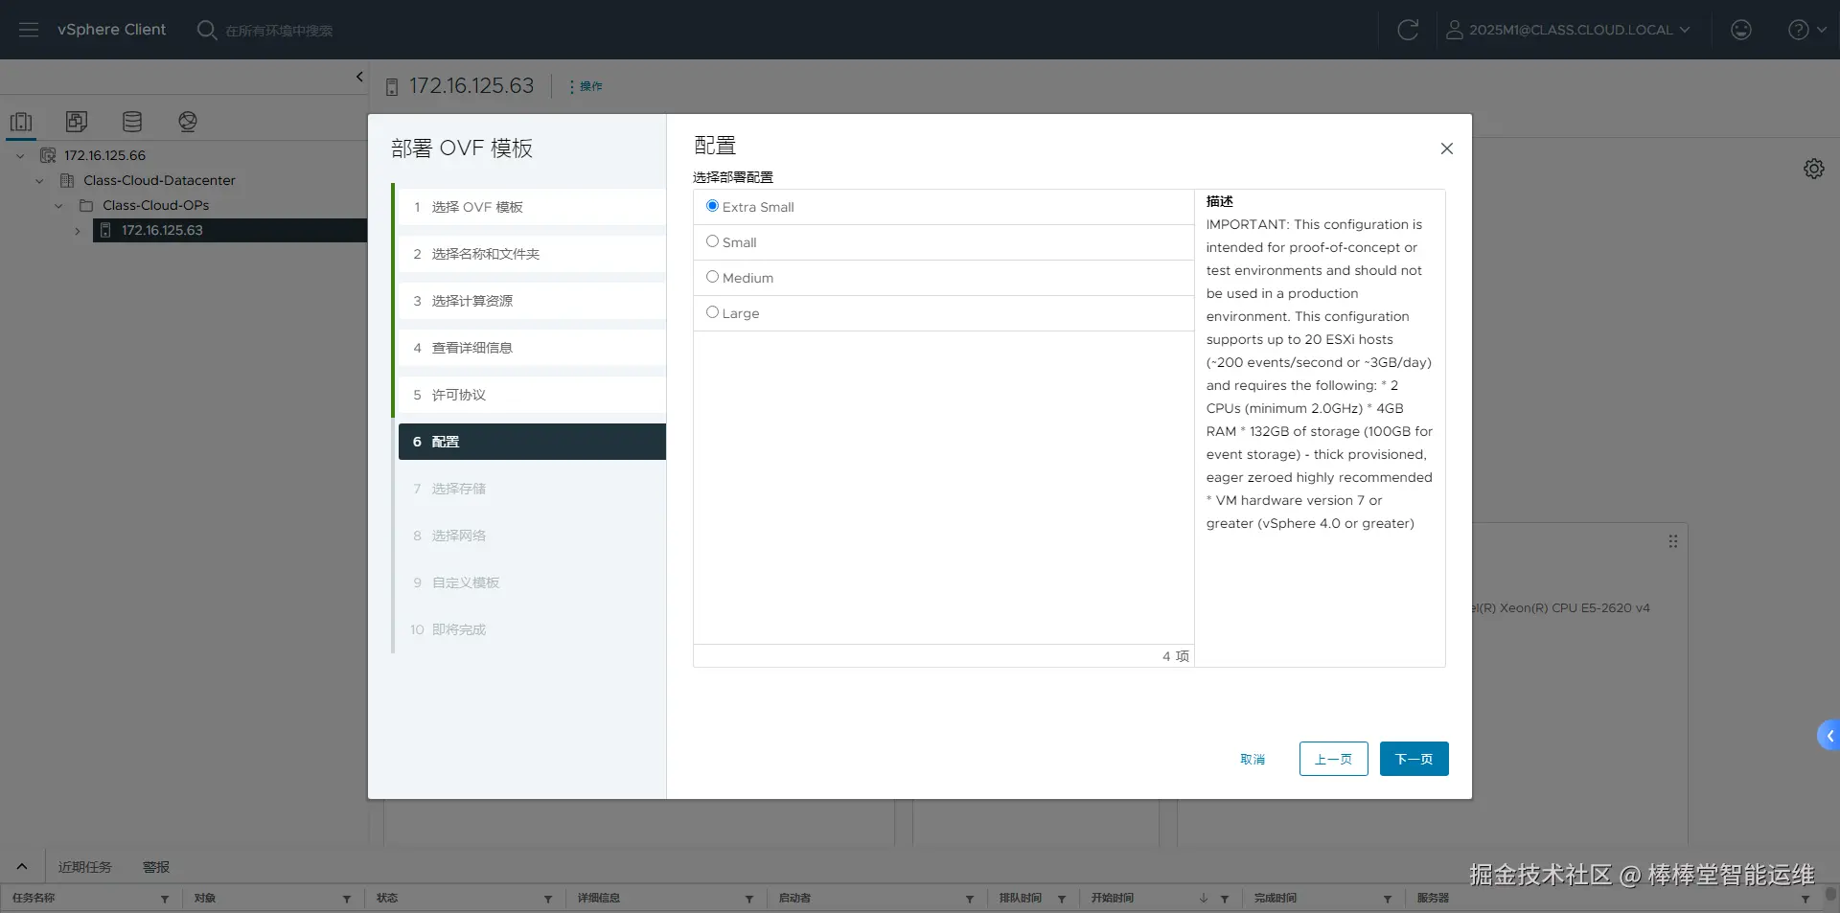Switch to Hosts and Clusters inventory view
Screen dimensions: 1840x913
pos(21,122)
